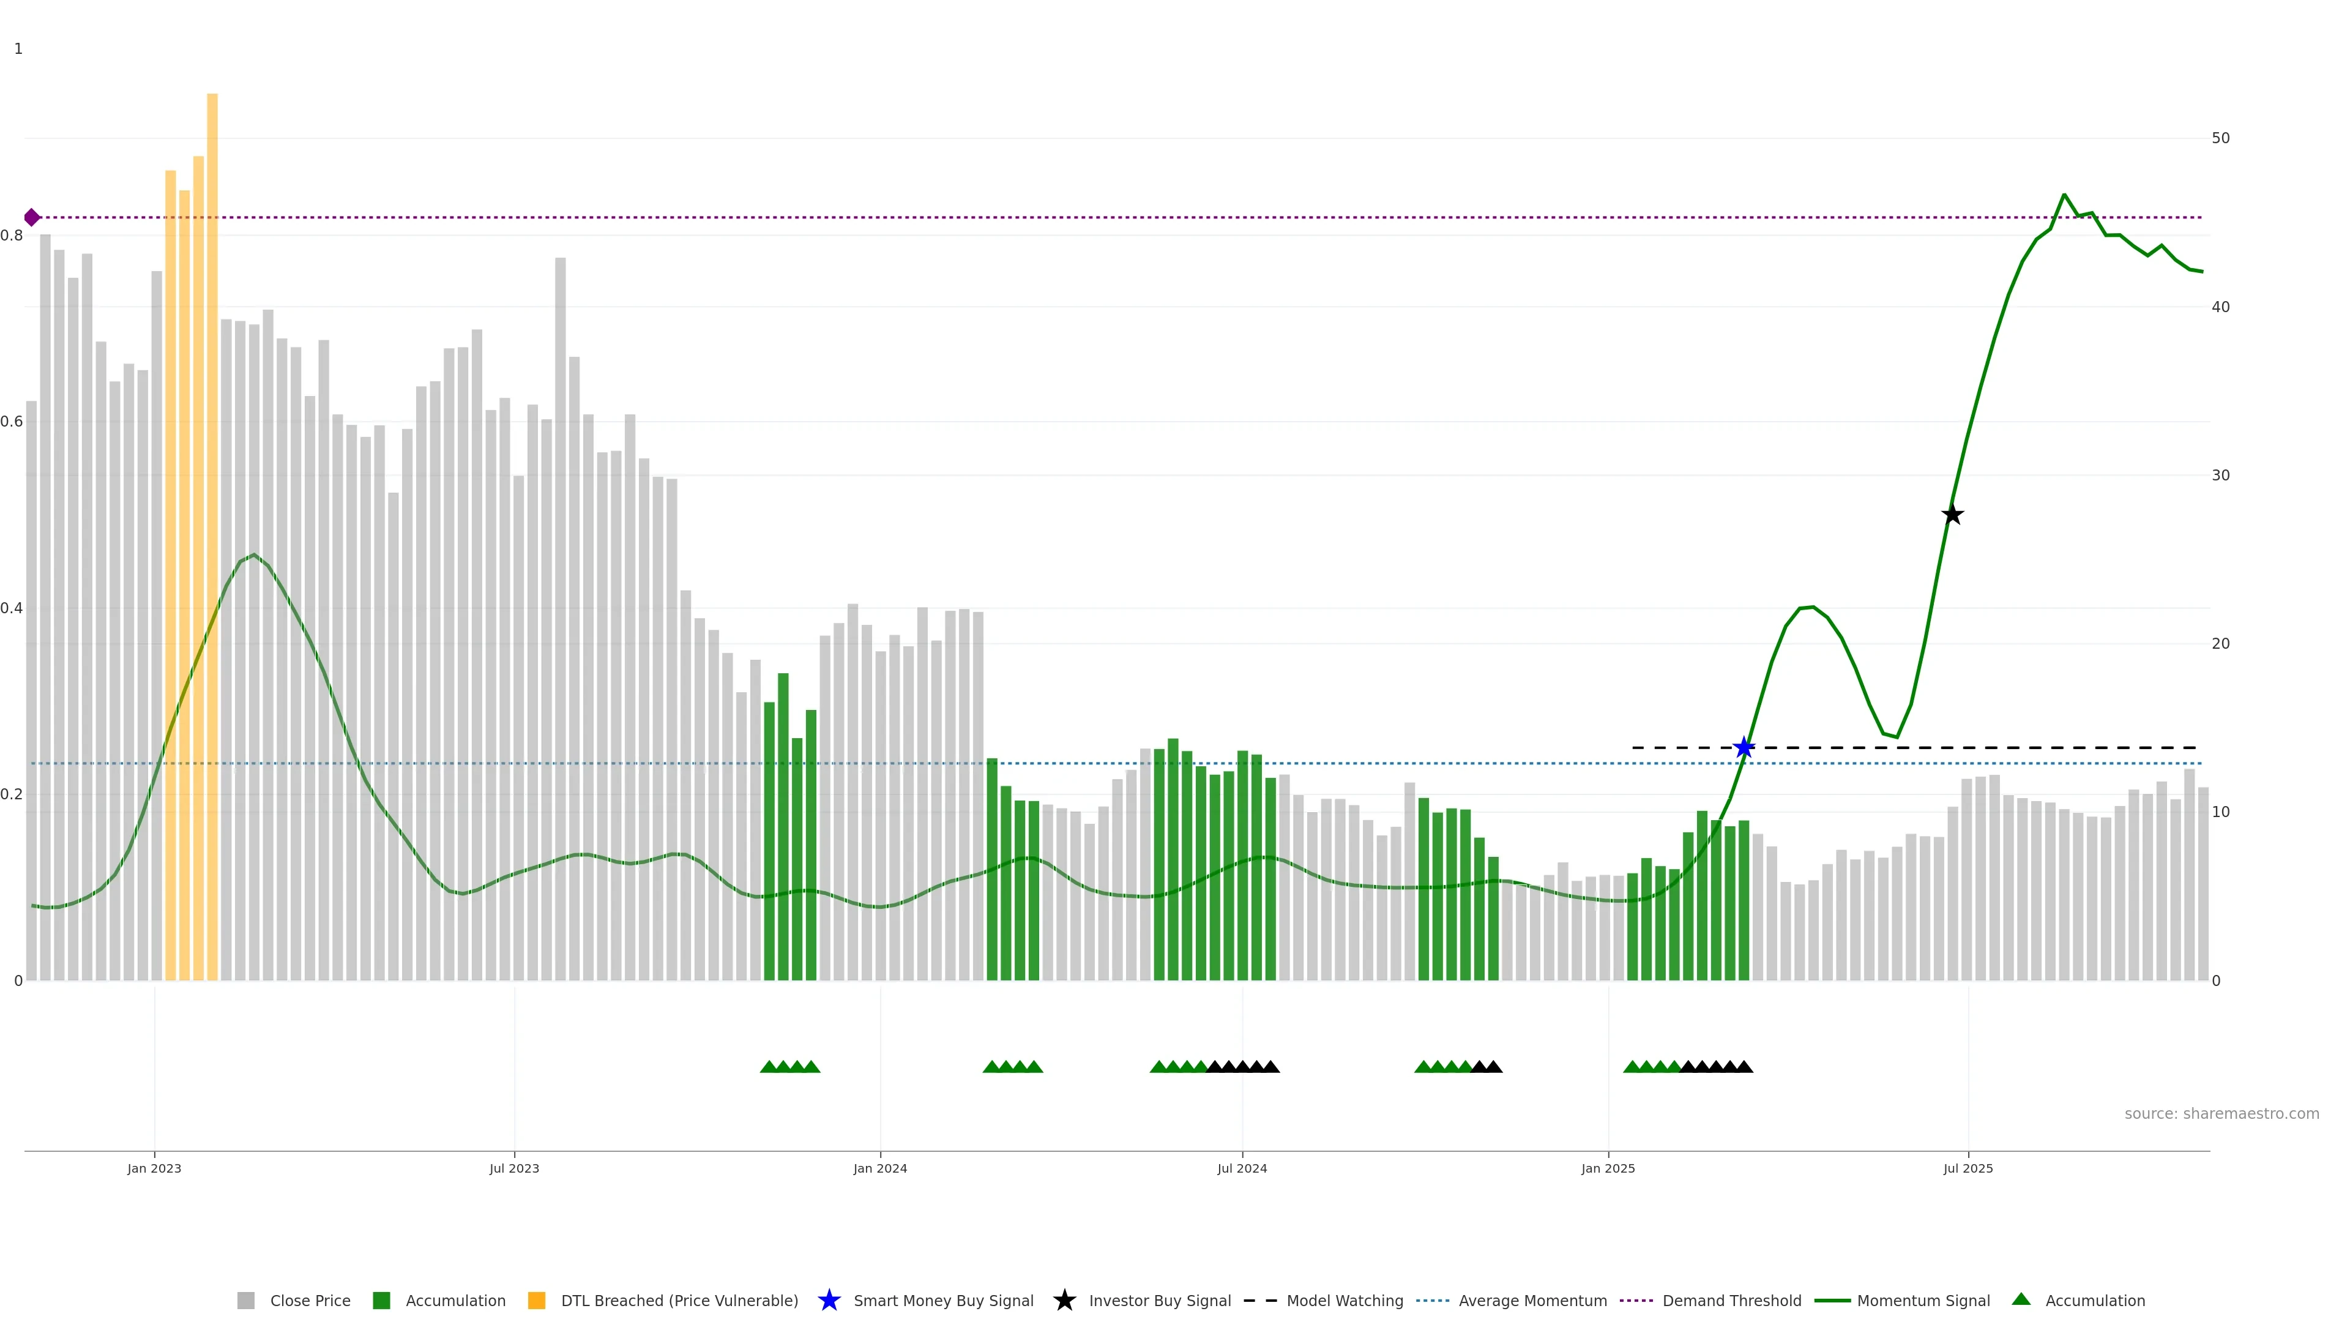Click the Smart Money Buy Signal legend text
This screenshot has height=1322, width=2350.
(943, 1300)
